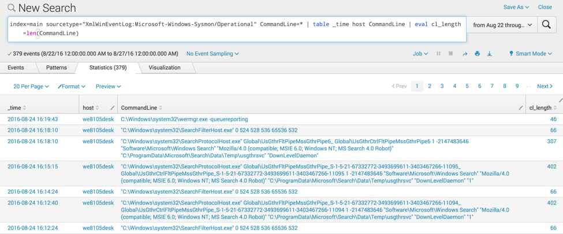563x234 pixels.
Task: Select current page 1 button
Action: 417,86
